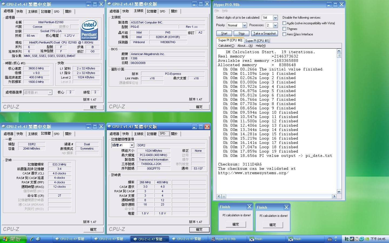Open the Windows Start button
The height and width of the screenshot is (243, 389).
(13, 239)
